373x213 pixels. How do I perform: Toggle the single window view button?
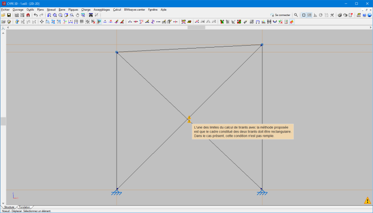tap(304, 15)
